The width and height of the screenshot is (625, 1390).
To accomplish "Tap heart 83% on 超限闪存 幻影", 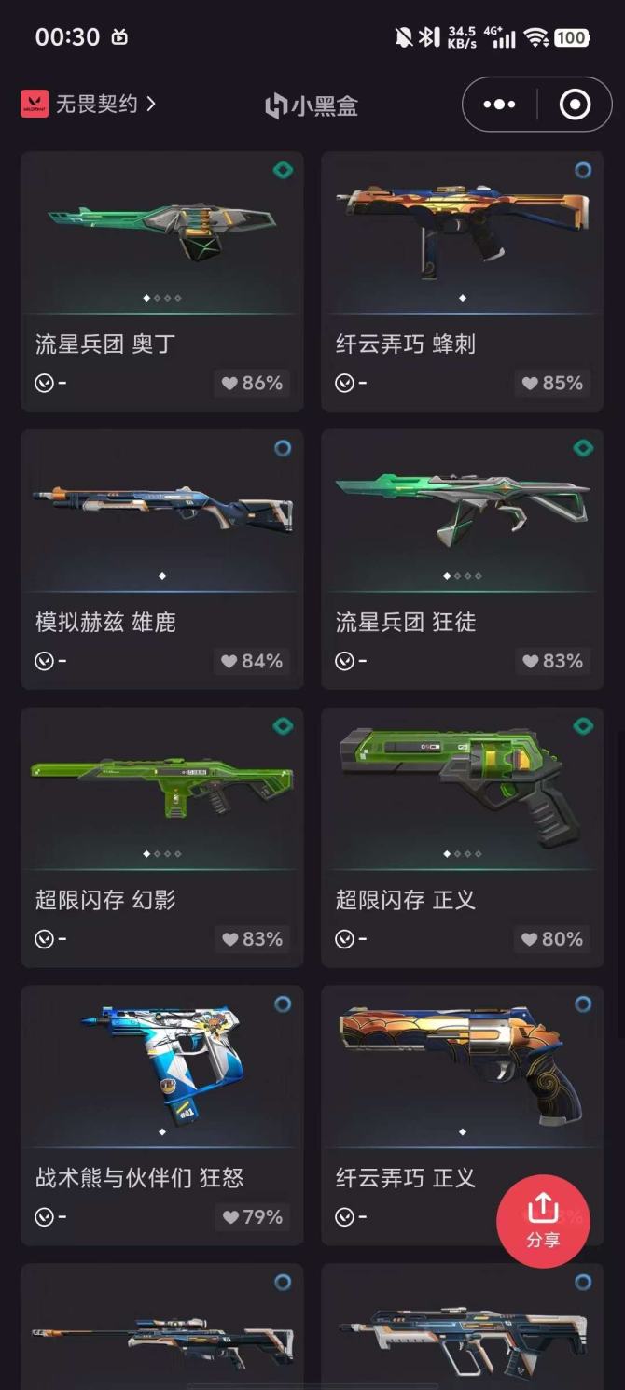I will (x=252, y=939).
